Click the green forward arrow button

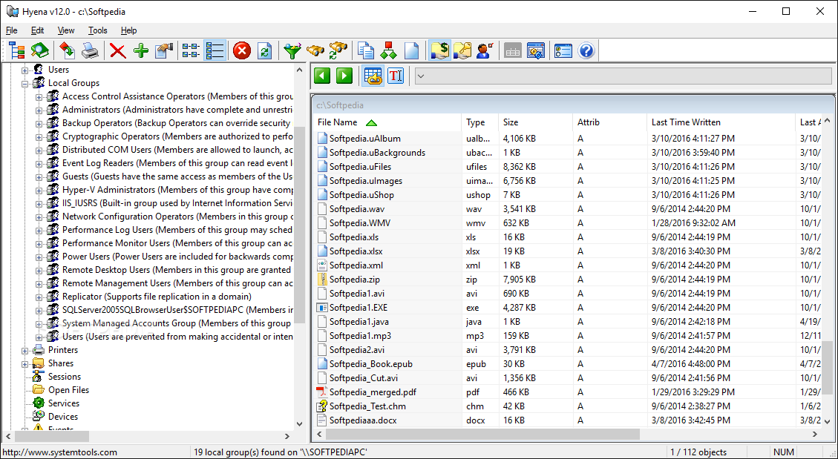(x=344, y=76)
